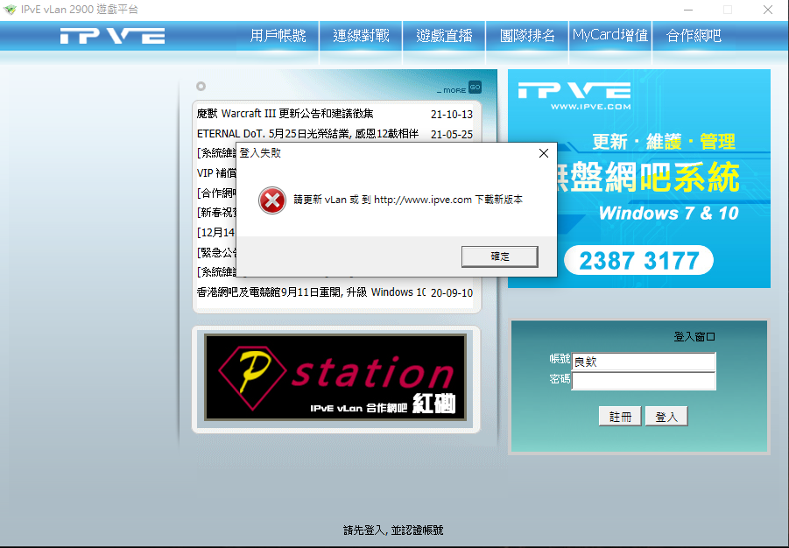Screen dimensions: 789x548
Task: Maximize the IPvE vLan window
Action: [728, 10]
